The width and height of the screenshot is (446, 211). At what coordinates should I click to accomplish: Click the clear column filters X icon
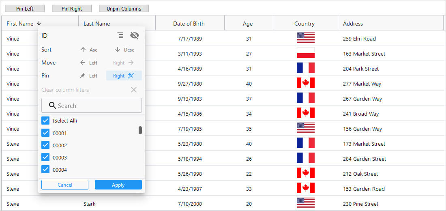[134, 90]
